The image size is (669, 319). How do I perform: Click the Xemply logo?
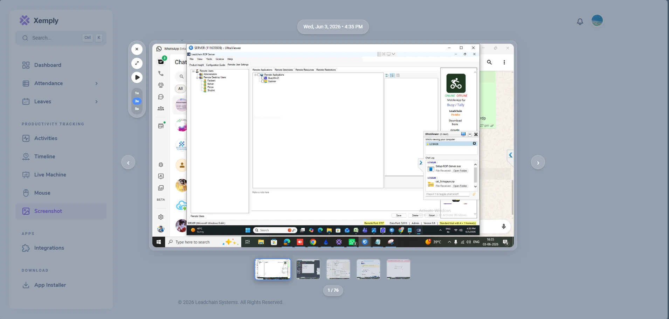39,21
